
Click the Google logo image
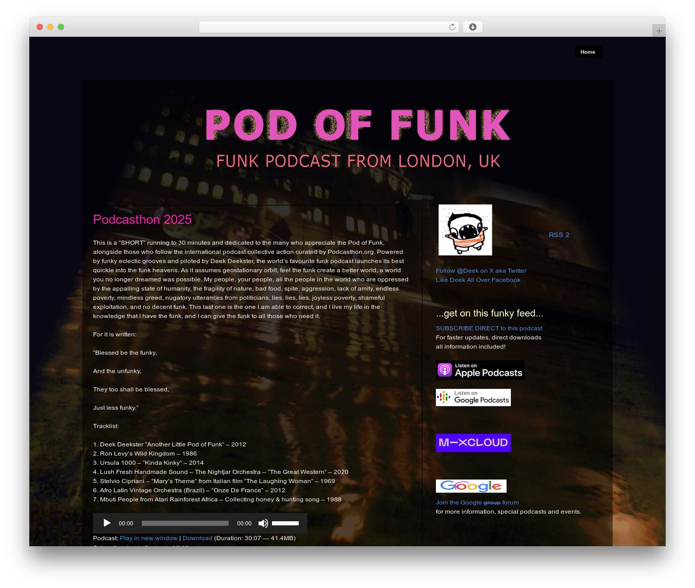point(471,486)
